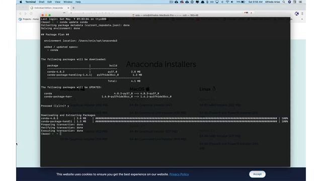Screen dimensions: 322x181
Task: Click the battery status icon
Action: pyautogui.click(x=243, y=2)
